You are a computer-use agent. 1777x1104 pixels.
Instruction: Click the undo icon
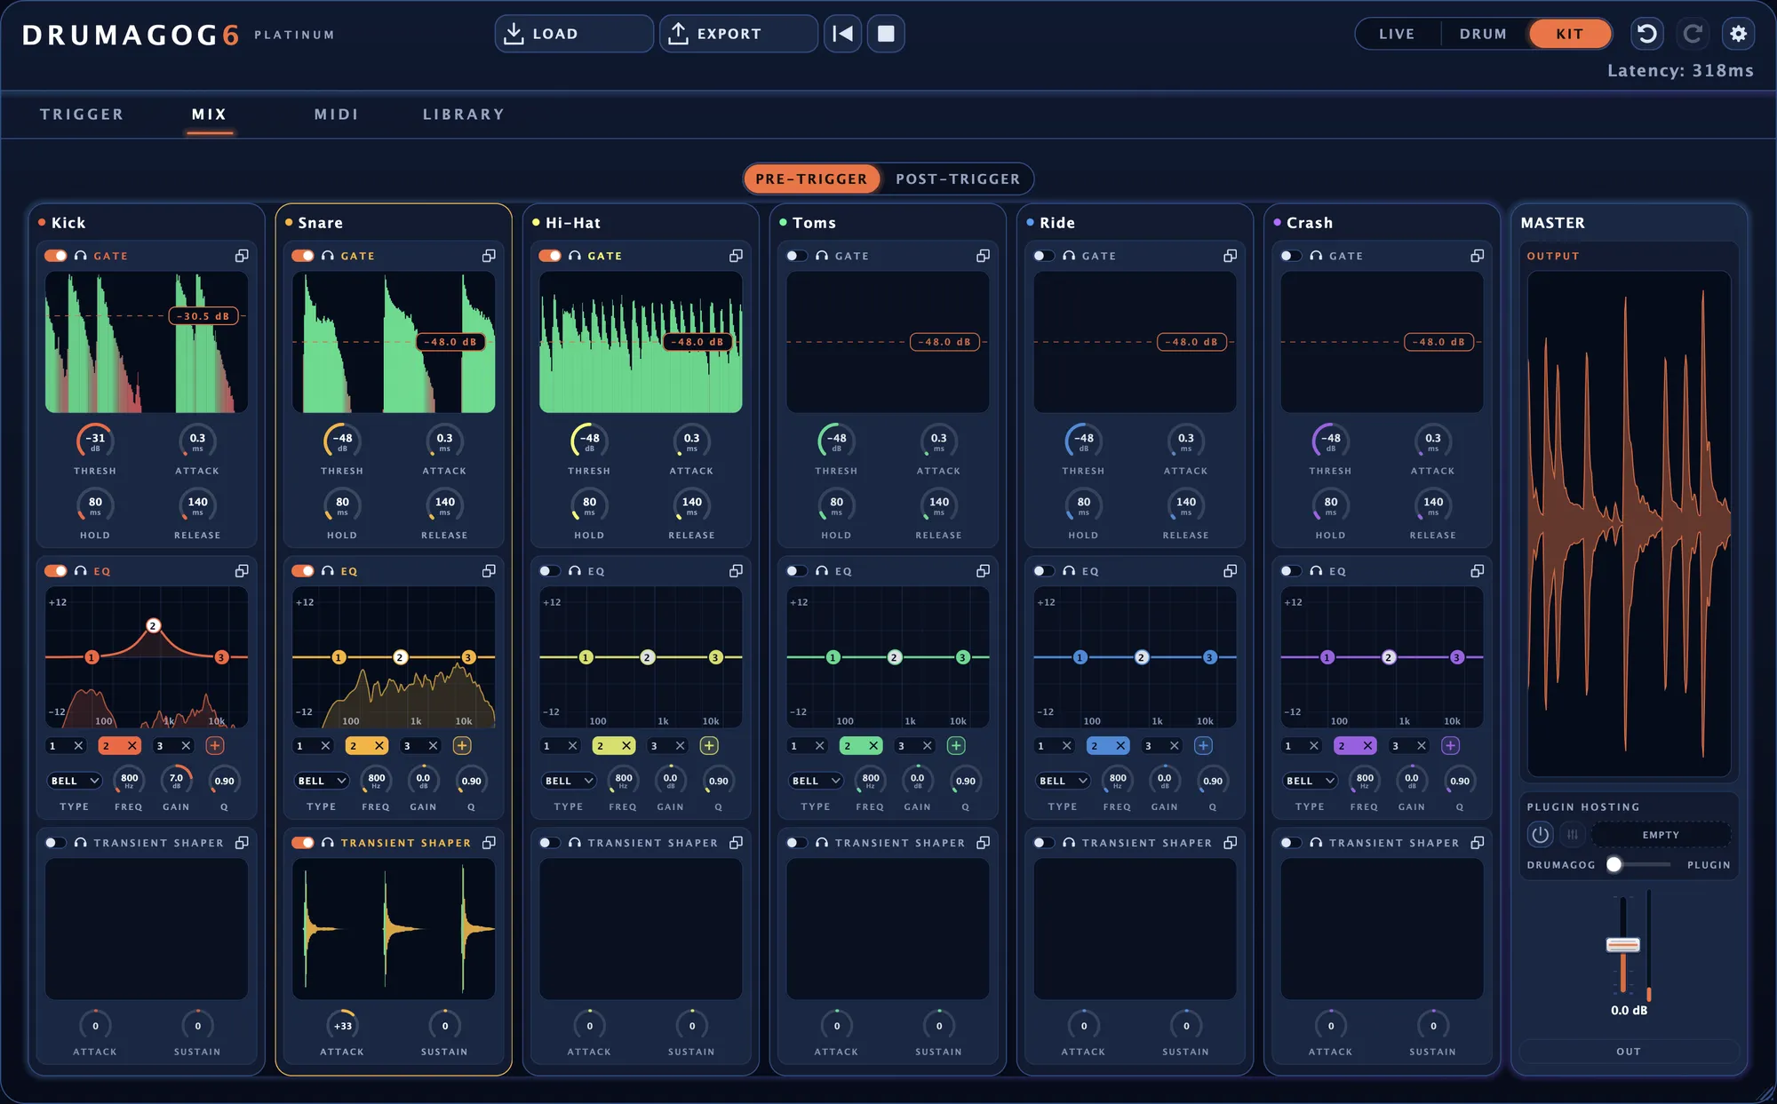tap(1646, 34)
